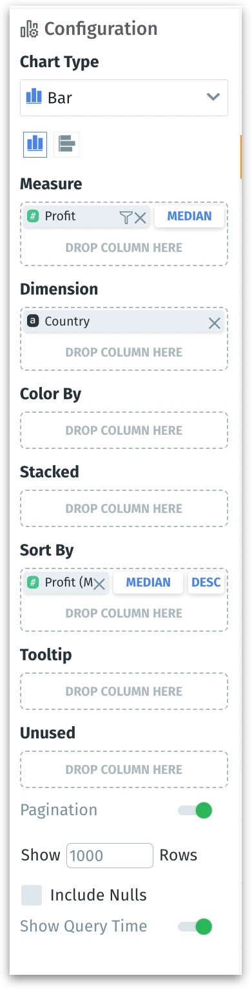Click the text type icon on Country
Screen dimensions: 252x989
coord(34,321)
